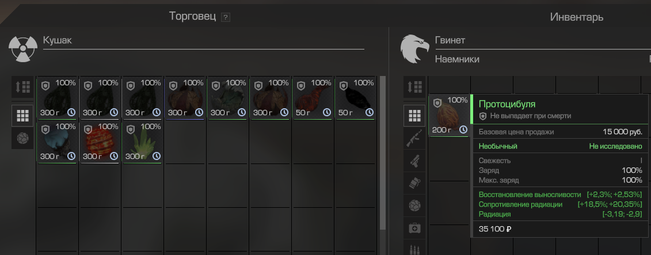Select the dark 300 г artifact with green underline

[x=58, y=98]
